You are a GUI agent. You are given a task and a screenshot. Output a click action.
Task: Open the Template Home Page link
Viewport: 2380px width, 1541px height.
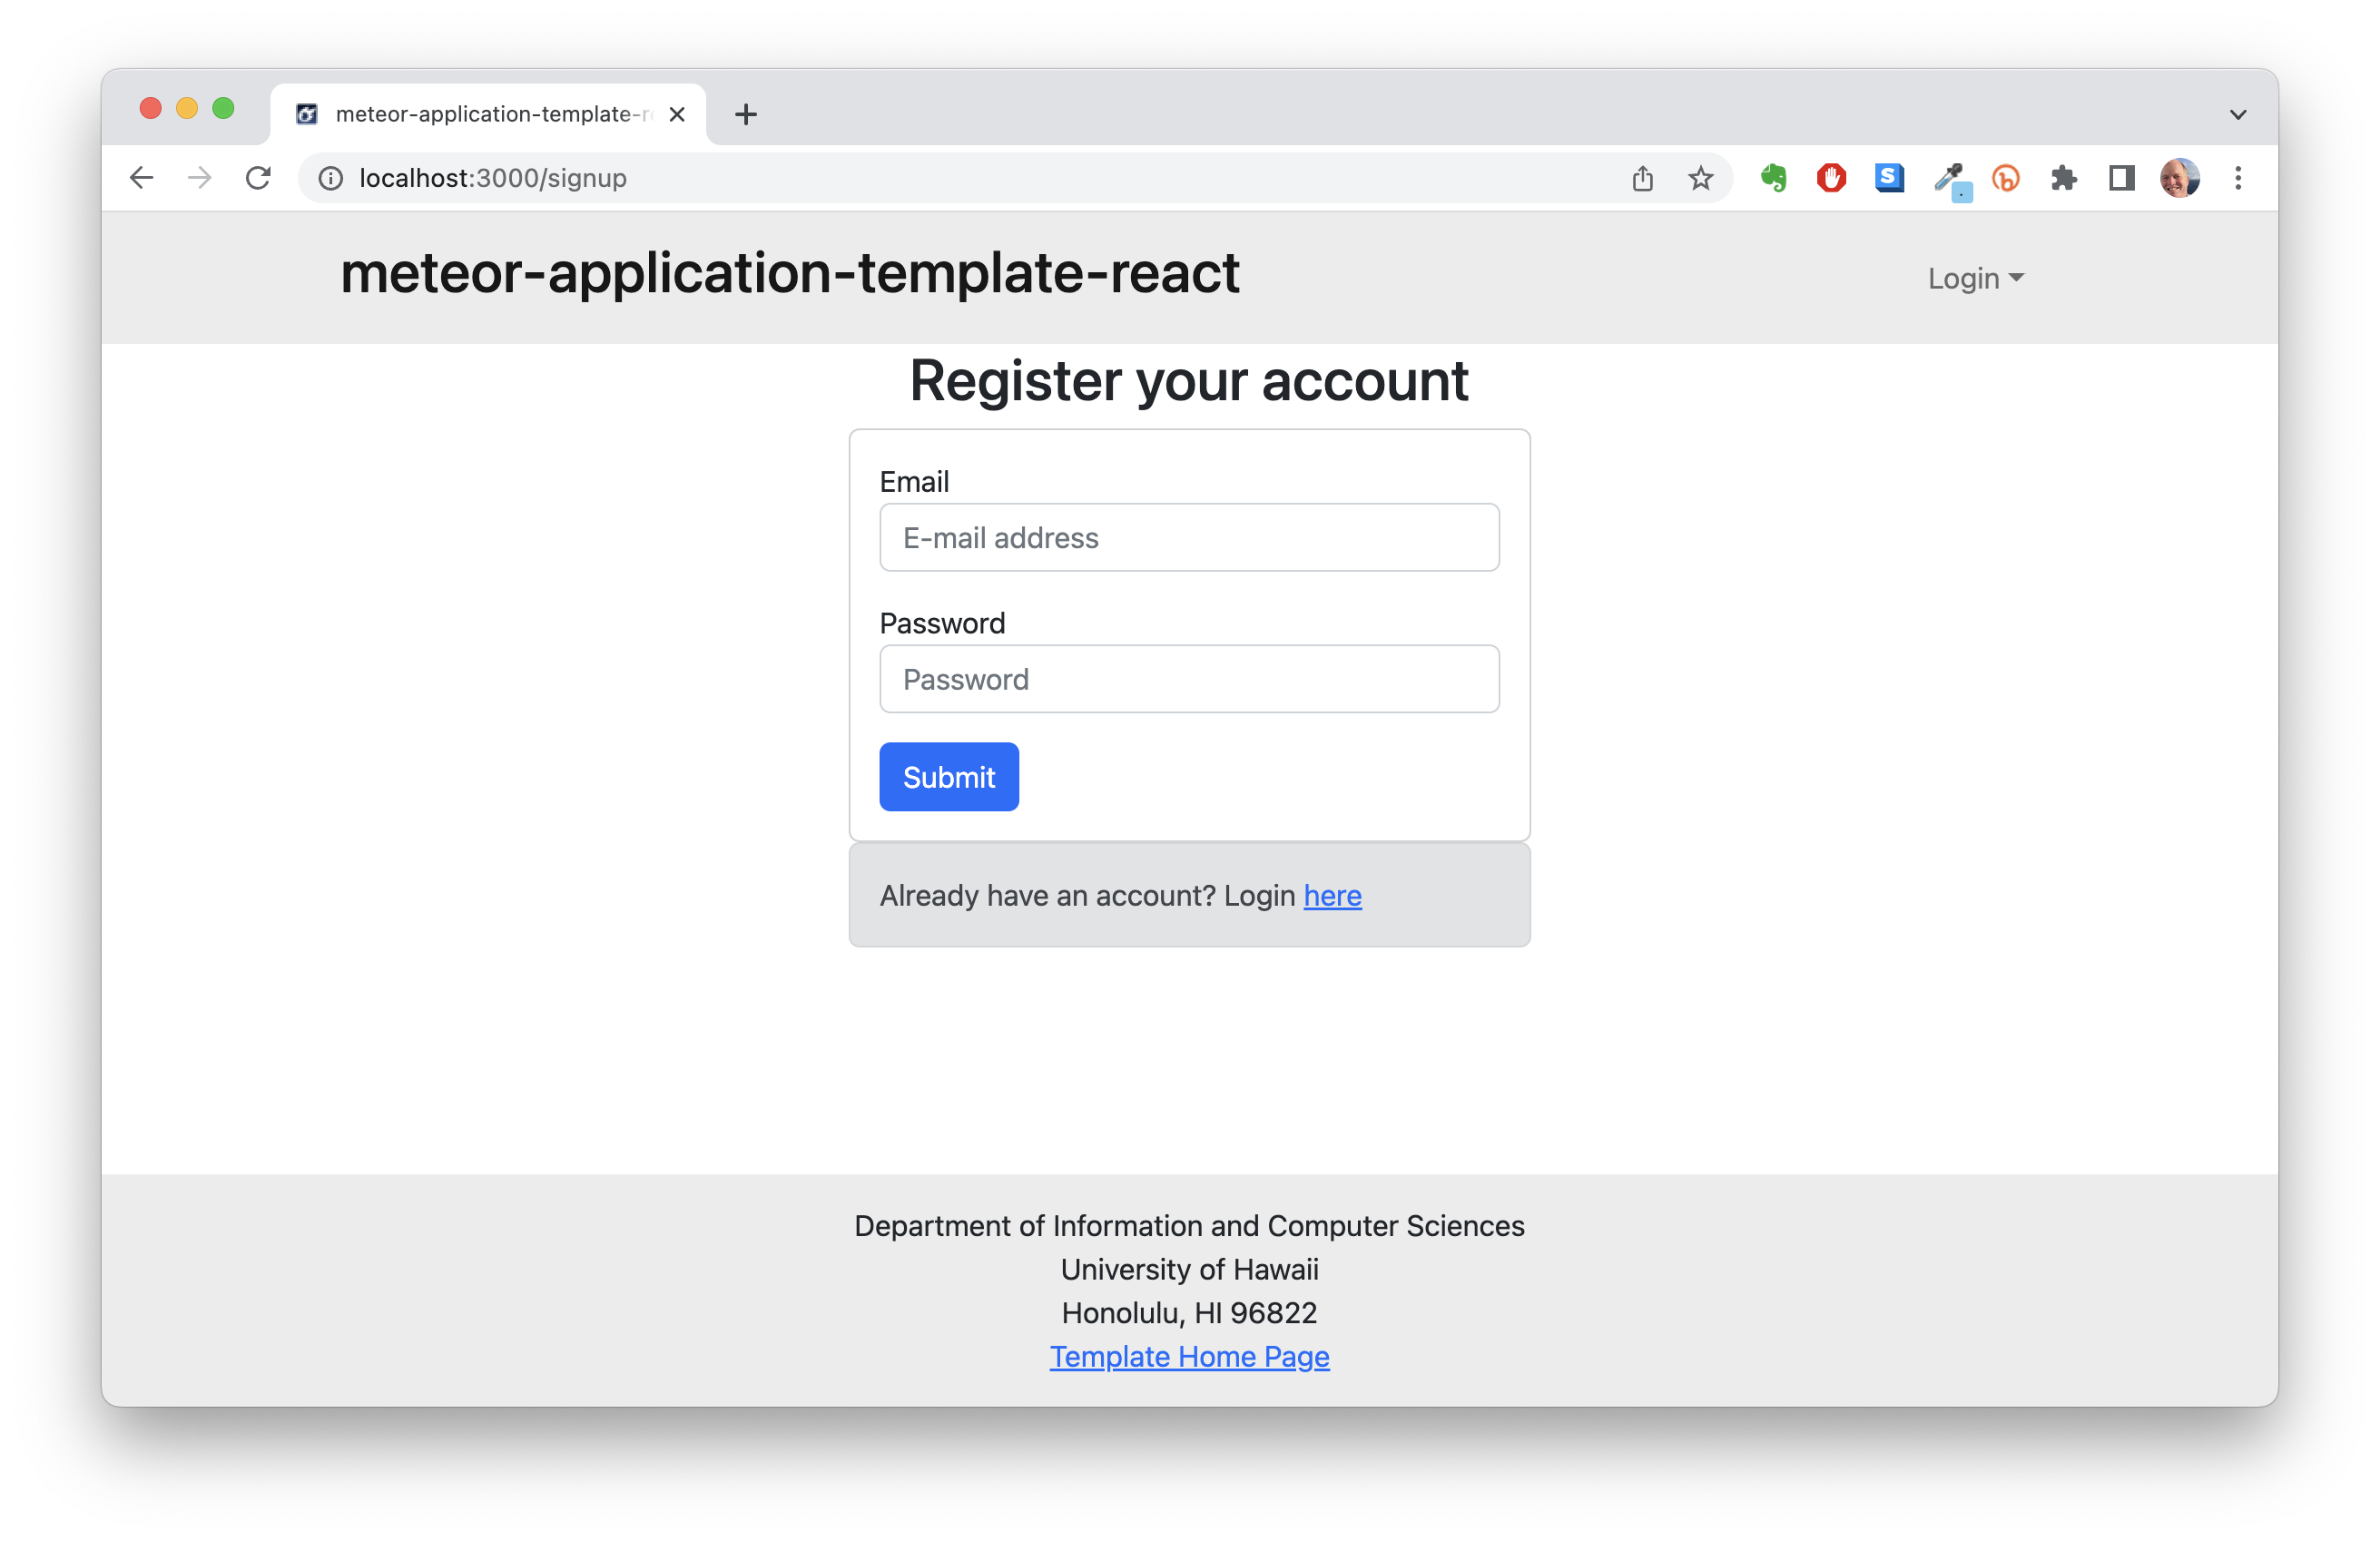coord(1189,1356)
